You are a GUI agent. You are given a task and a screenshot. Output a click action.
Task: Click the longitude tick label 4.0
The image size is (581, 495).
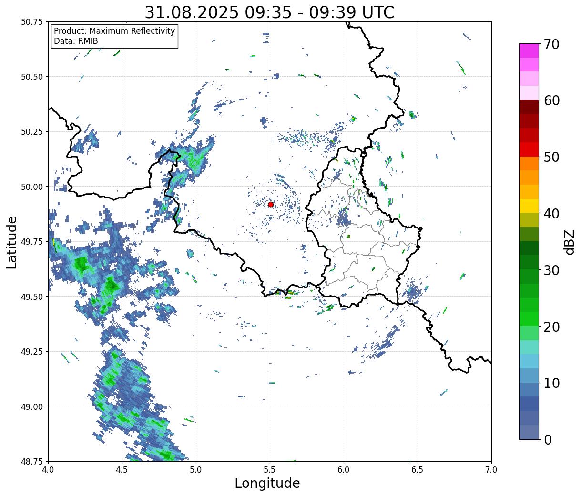click(x=48, y=470)
